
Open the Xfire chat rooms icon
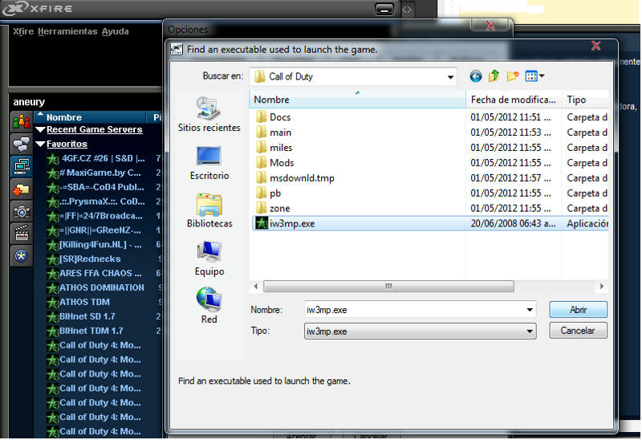[x=22, y=144]
